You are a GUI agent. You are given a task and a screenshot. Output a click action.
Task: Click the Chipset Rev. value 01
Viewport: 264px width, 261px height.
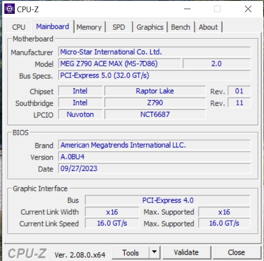click(239, 91)
